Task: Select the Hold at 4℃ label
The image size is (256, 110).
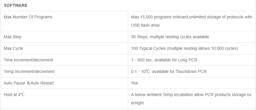Action: 14,95
